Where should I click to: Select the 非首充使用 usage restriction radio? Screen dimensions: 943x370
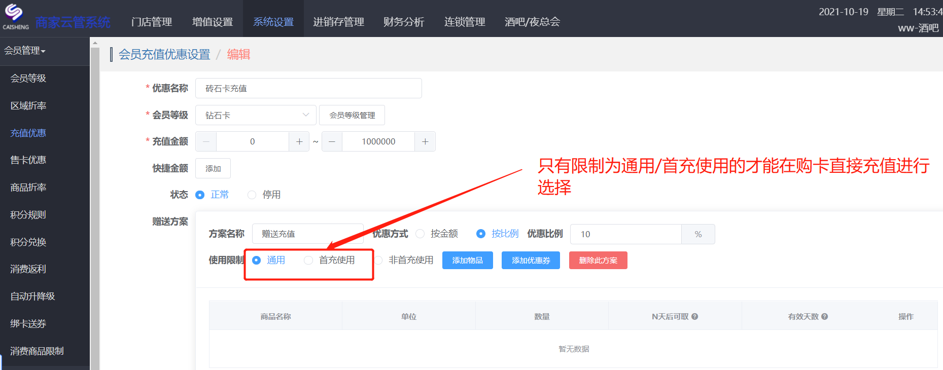[x=378, y=260]
